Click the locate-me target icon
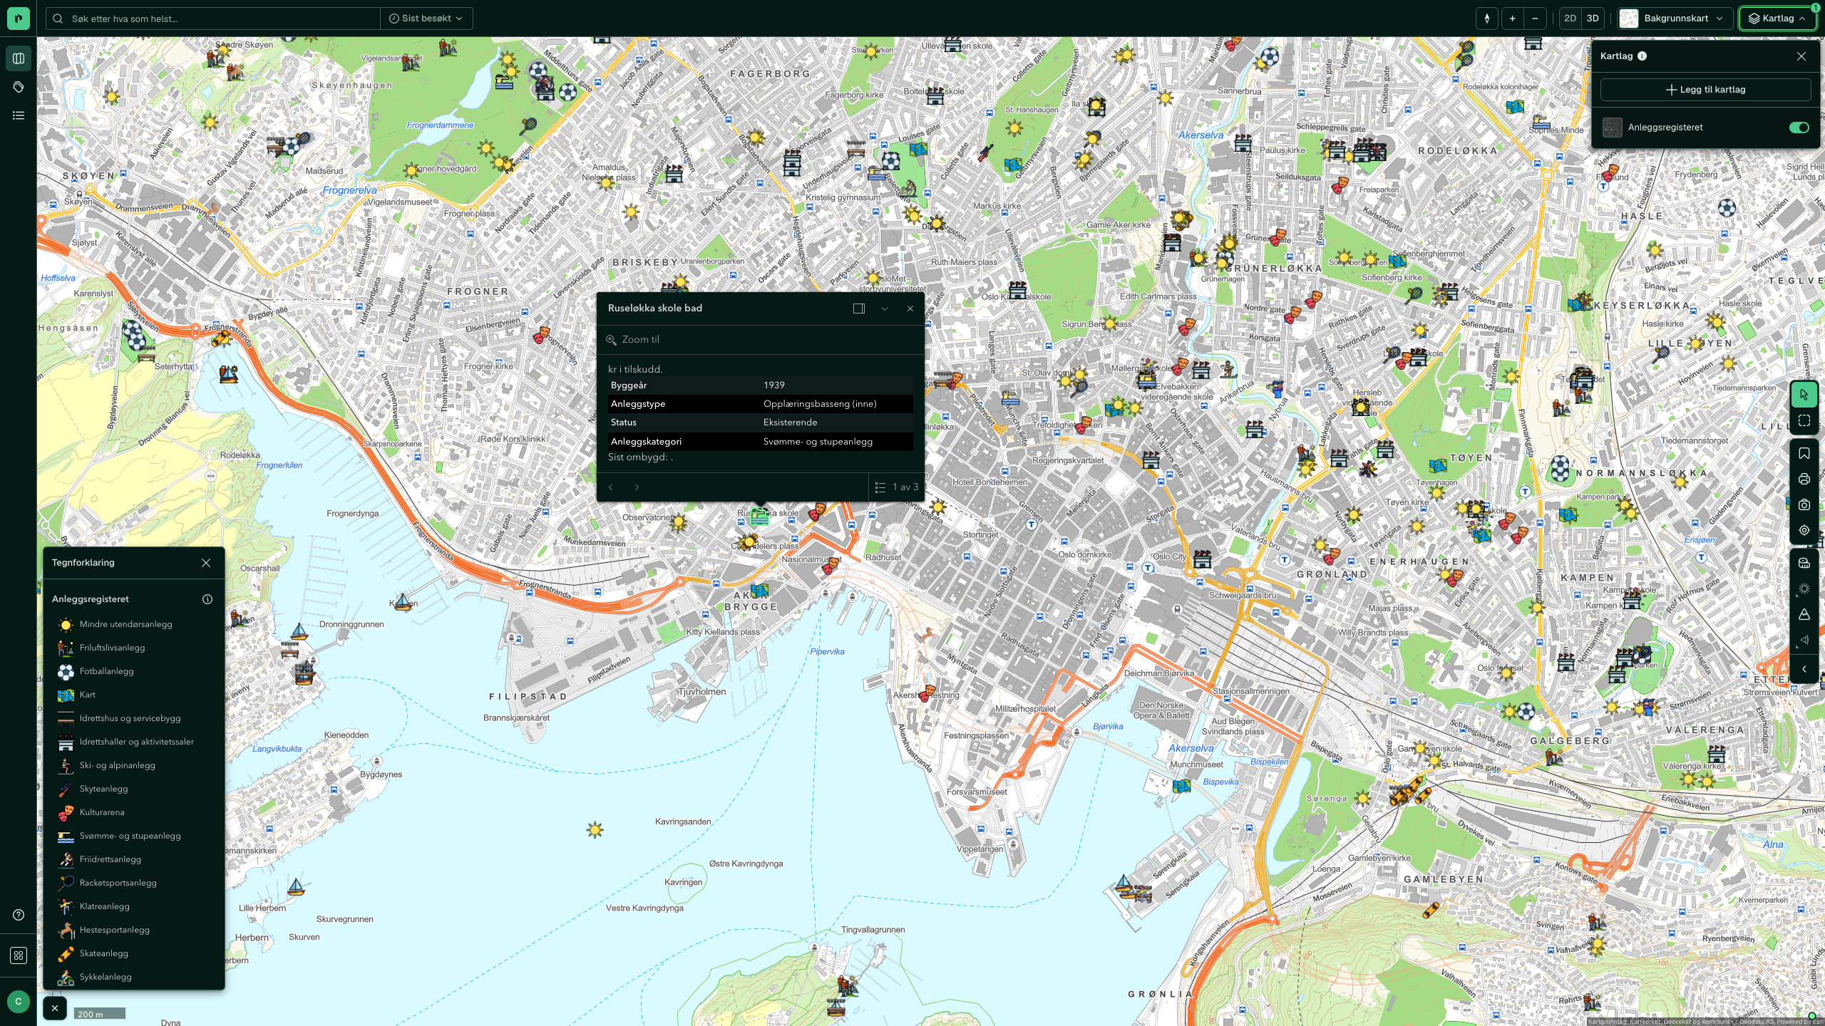This screenshot has width=1825, height=1026. [1804, 530]
